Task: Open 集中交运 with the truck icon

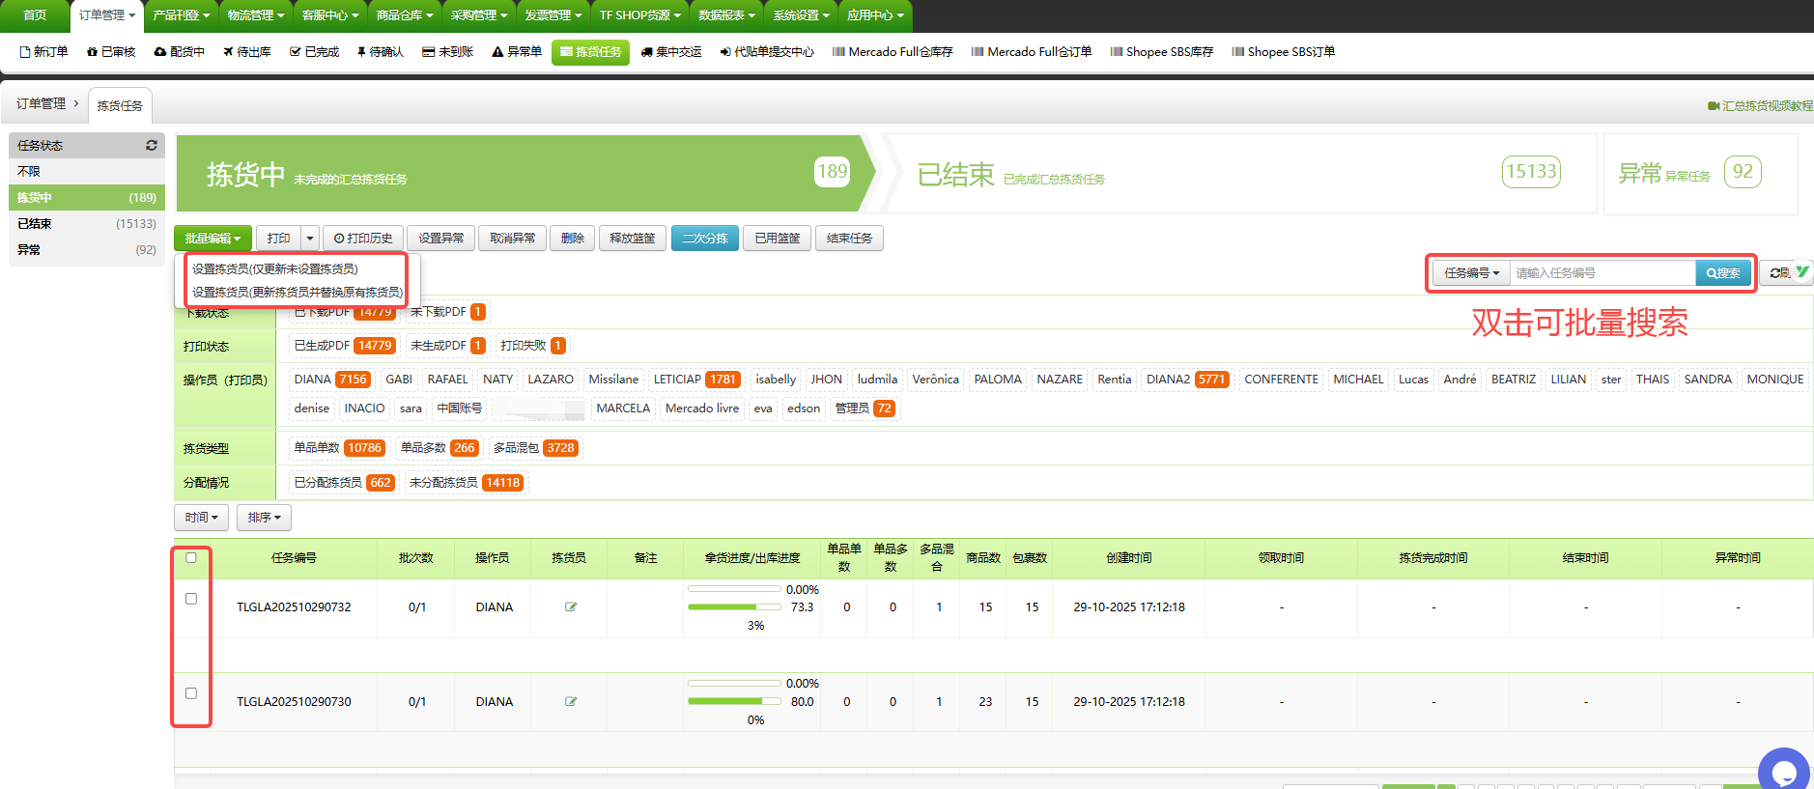Action: [x=671, y=52]
